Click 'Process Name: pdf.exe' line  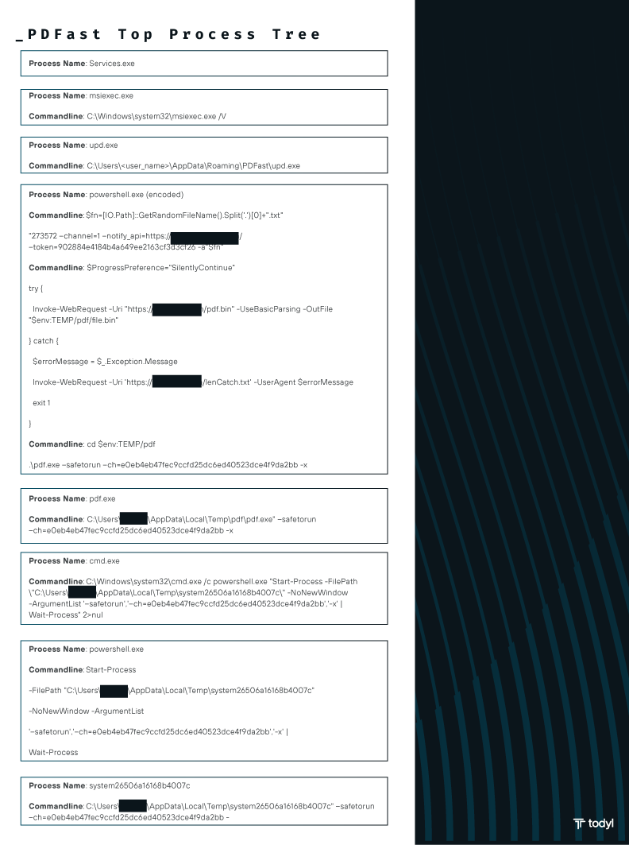click(72, 498)
